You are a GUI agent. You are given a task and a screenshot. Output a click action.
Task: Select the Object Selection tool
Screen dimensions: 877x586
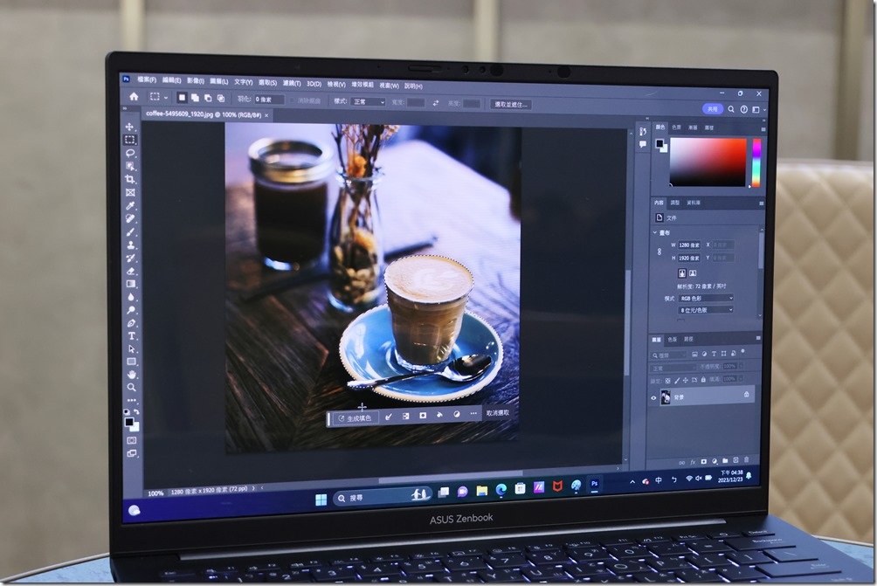coord(130,166)
